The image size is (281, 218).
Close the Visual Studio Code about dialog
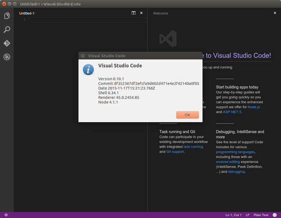pos(83,56)
